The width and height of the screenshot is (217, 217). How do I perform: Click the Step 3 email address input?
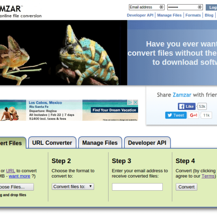coord(137,187)
